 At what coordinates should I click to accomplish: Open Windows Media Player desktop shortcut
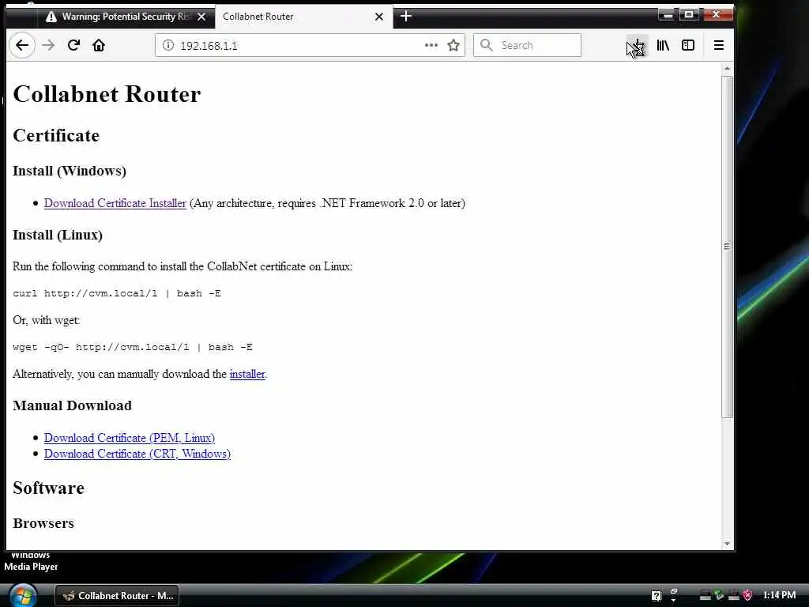pyautogui.click(x=31, y=561)
